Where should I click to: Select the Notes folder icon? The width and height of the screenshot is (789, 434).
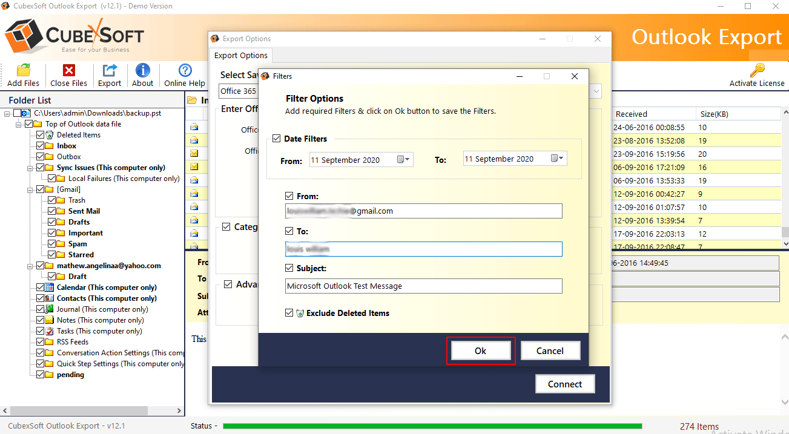pos(50,320)
